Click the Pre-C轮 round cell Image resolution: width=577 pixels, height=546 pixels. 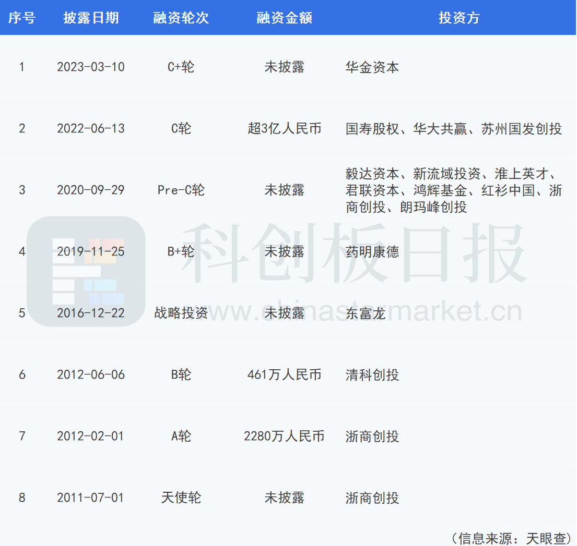(x=181, y=190)
